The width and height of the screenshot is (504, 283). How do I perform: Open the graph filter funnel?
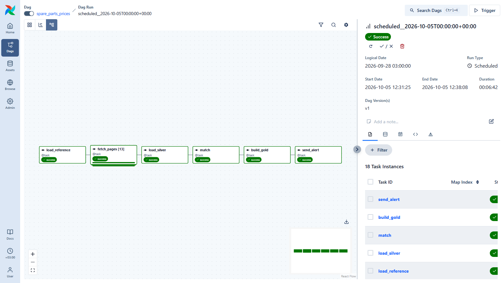pyautogui.click(x=321, y=25)
